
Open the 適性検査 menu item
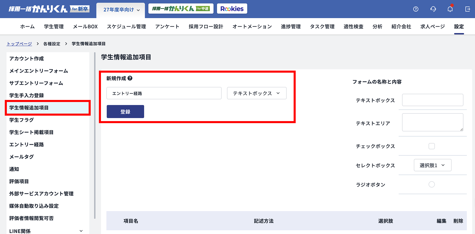353,26
